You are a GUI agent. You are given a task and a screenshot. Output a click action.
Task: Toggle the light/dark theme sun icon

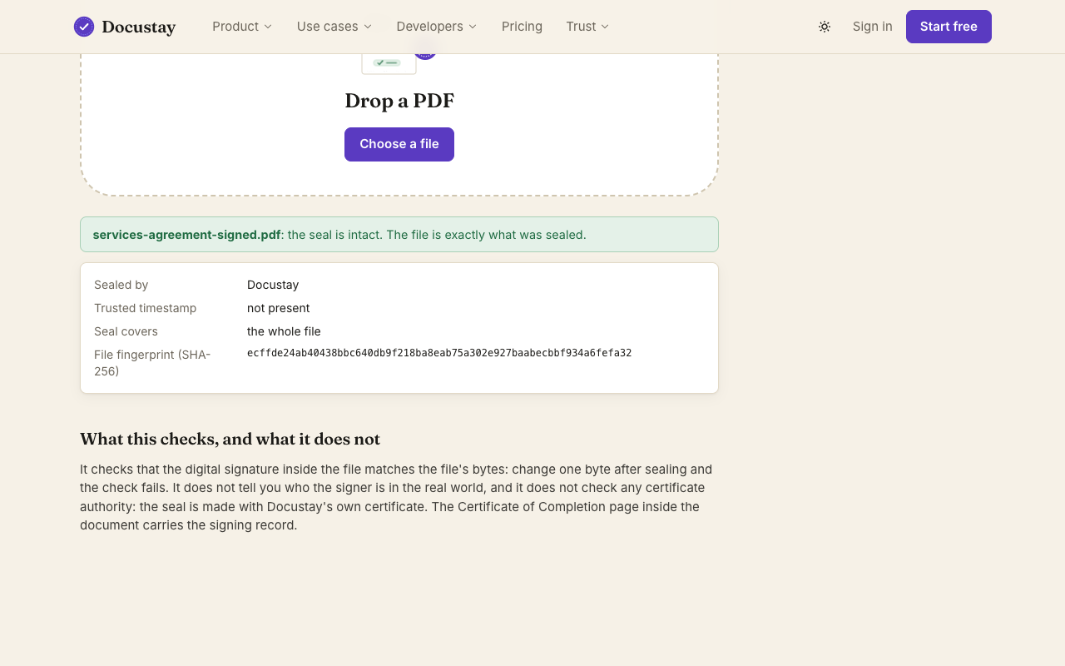click(x=825, y=27)
